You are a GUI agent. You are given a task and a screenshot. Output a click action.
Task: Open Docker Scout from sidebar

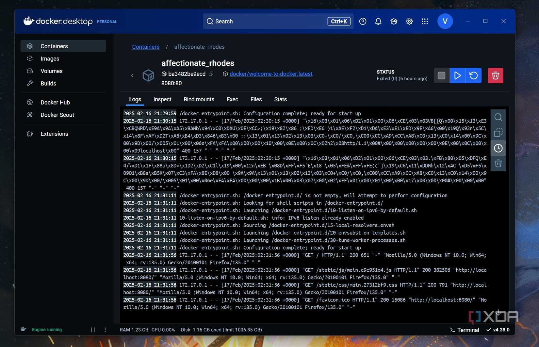click(63, 115)
